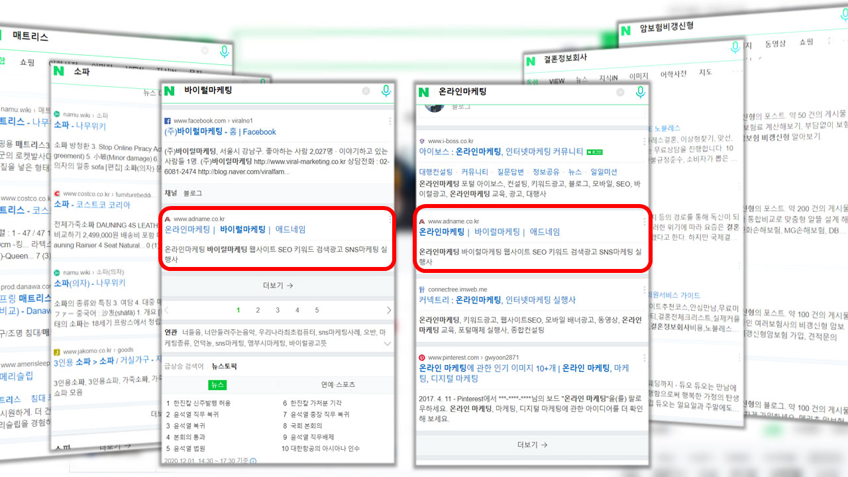The width and height of the screenshot is (848, 477).
Task: Click 블로그 channel link under Facebook result
Action: coord(193,193)
